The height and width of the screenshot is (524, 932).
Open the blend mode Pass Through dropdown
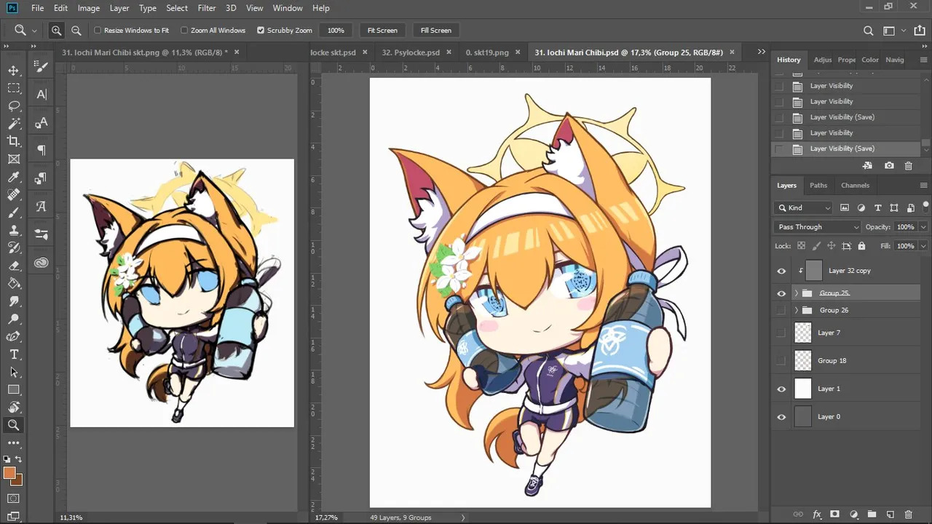click(x=818, y=227)
